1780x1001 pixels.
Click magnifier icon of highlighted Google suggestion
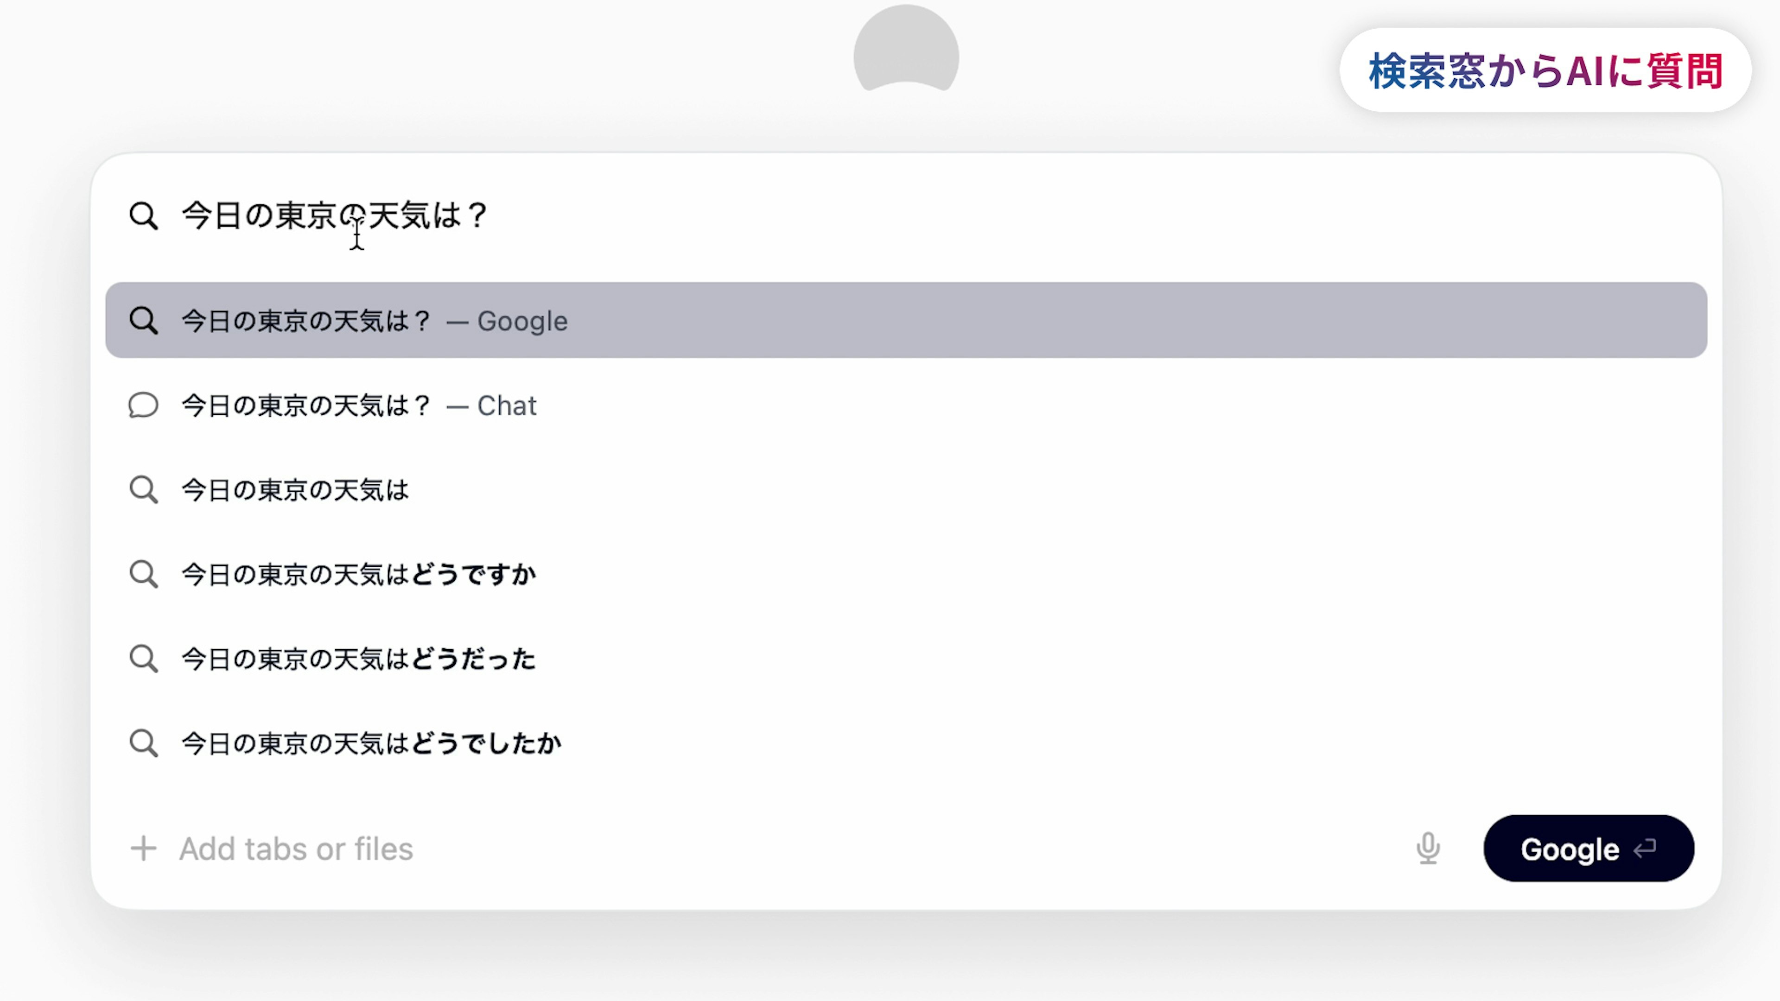click(x=144, y=321)
